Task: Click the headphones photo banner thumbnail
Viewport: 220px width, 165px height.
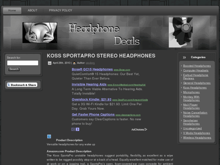Action: pos(40,33)
